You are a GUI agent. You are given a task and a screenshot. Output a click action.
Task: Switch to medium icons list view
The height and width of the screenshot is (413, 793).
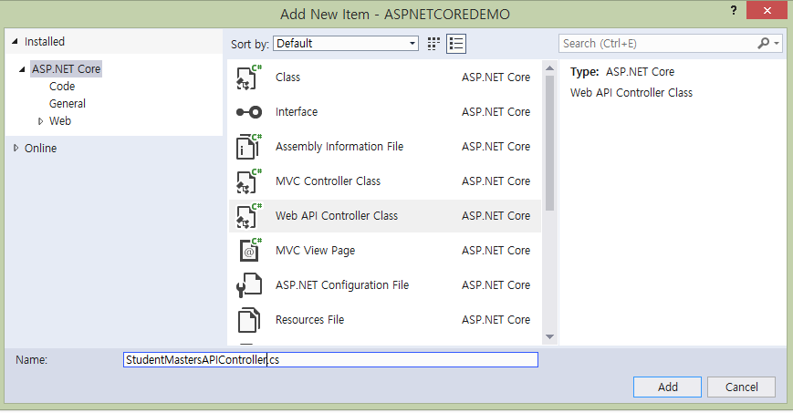coord(456,44)
